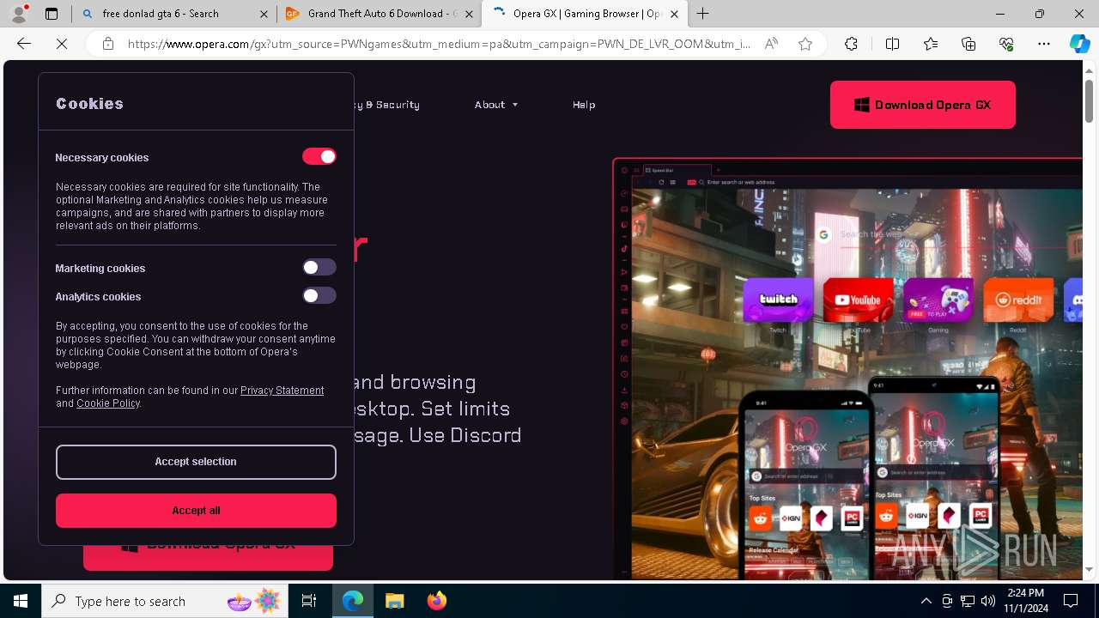Open Microsoft Edge from the taskbar
The image size is (1099, 618).
(x=353, y=601)
